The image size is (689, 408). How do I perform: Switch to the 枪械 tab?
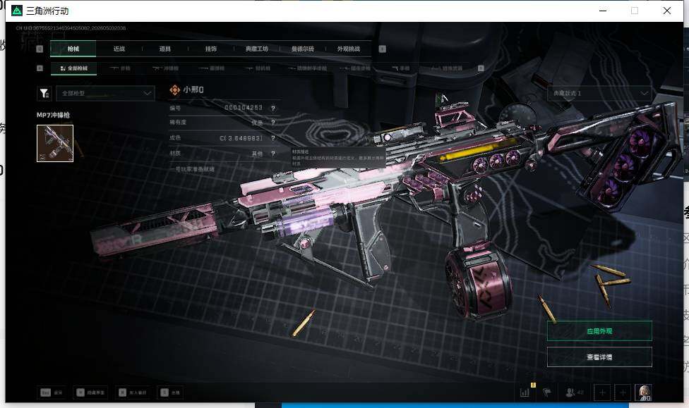(x=73, y=49)
